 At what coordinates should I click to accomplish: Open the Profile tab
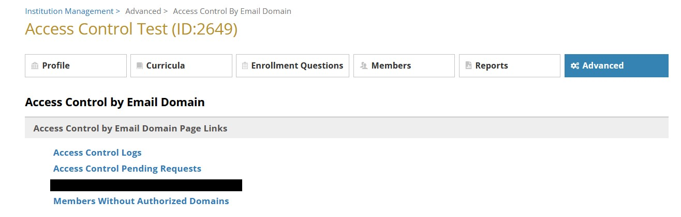[76, 66]
